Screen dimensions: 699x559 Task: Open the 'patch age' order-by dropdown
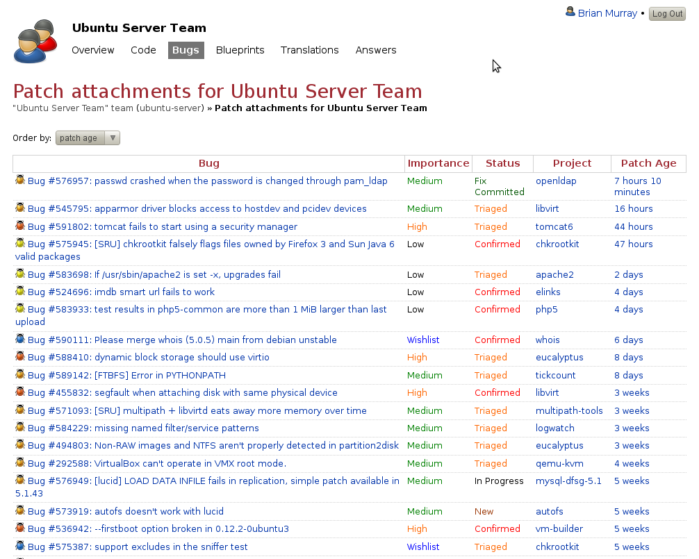[88, 138]
